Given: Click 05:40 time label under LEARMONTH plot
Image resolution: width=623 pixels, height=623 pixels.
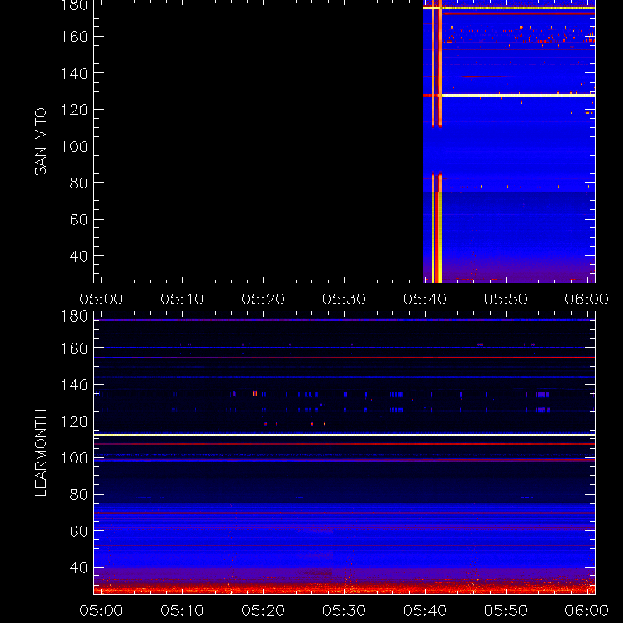Looking at the screenshot, I should pyautogui.click(x=425, y=611).
